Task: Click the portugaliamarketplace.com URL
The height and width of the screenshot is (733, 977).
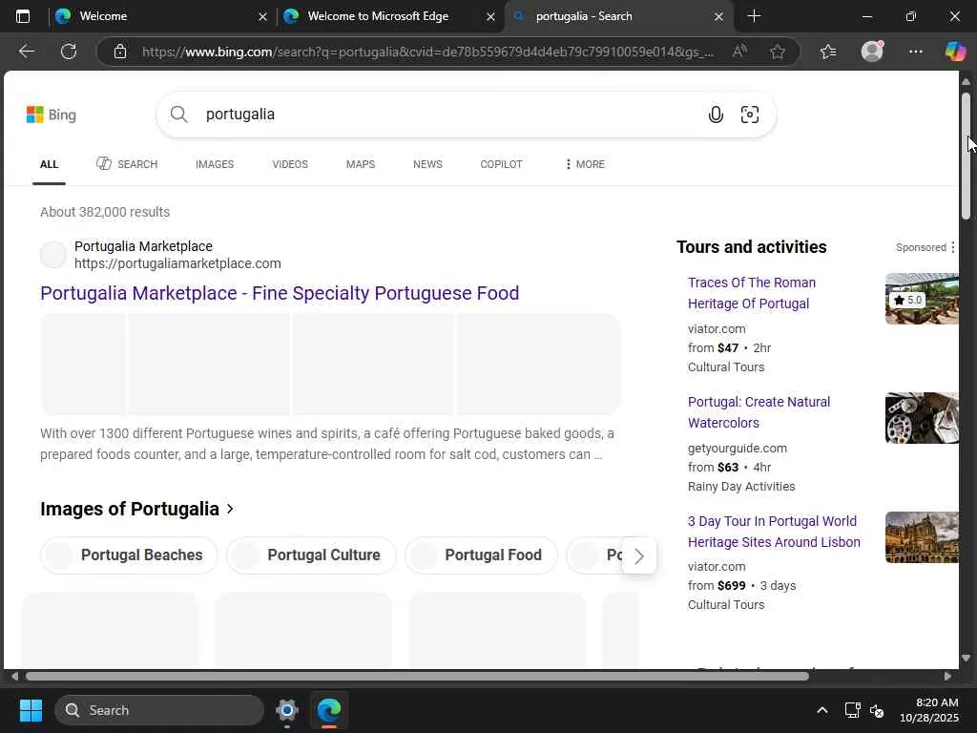Action: [x=177, y=263]
